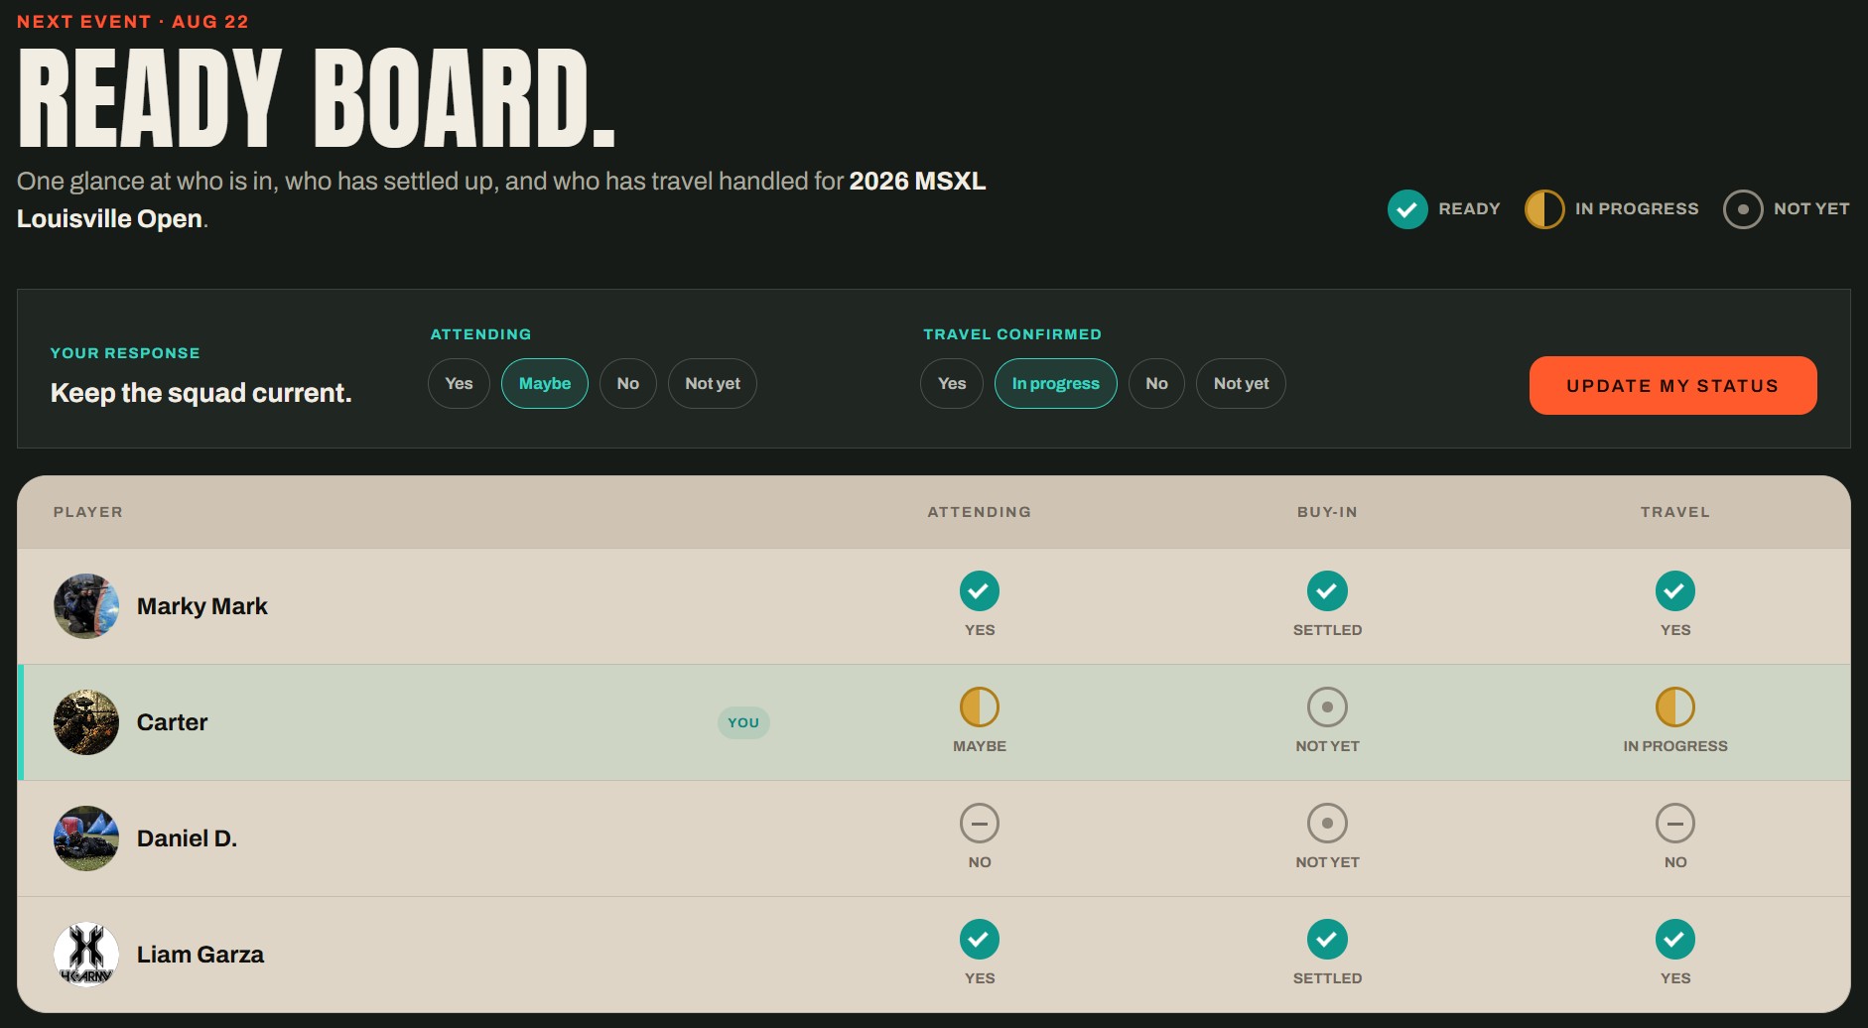Select Maybe under Attending
1868x1028 pixels.
(545, 384)
